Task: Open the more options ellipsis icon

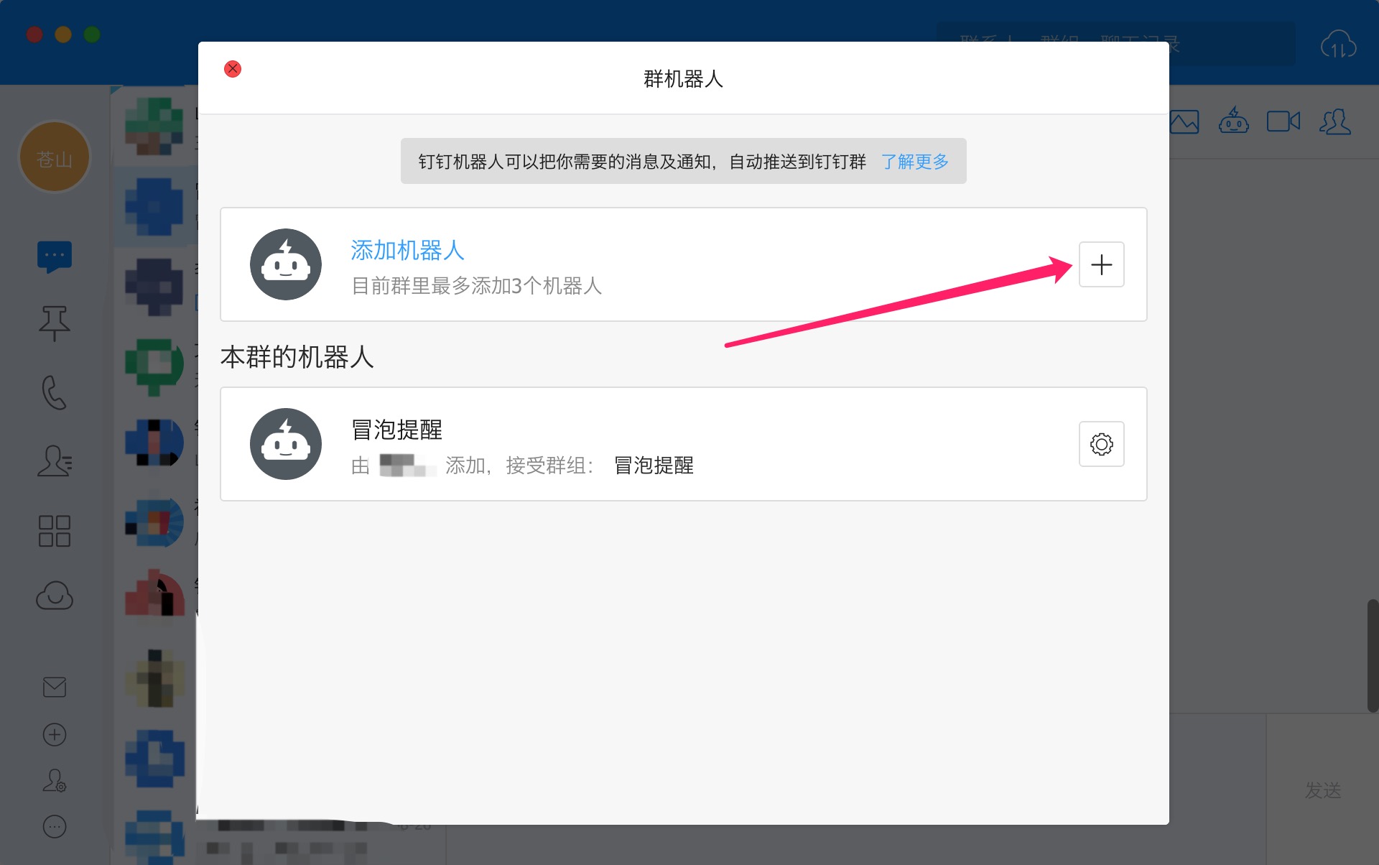Action: click(55, 827)
